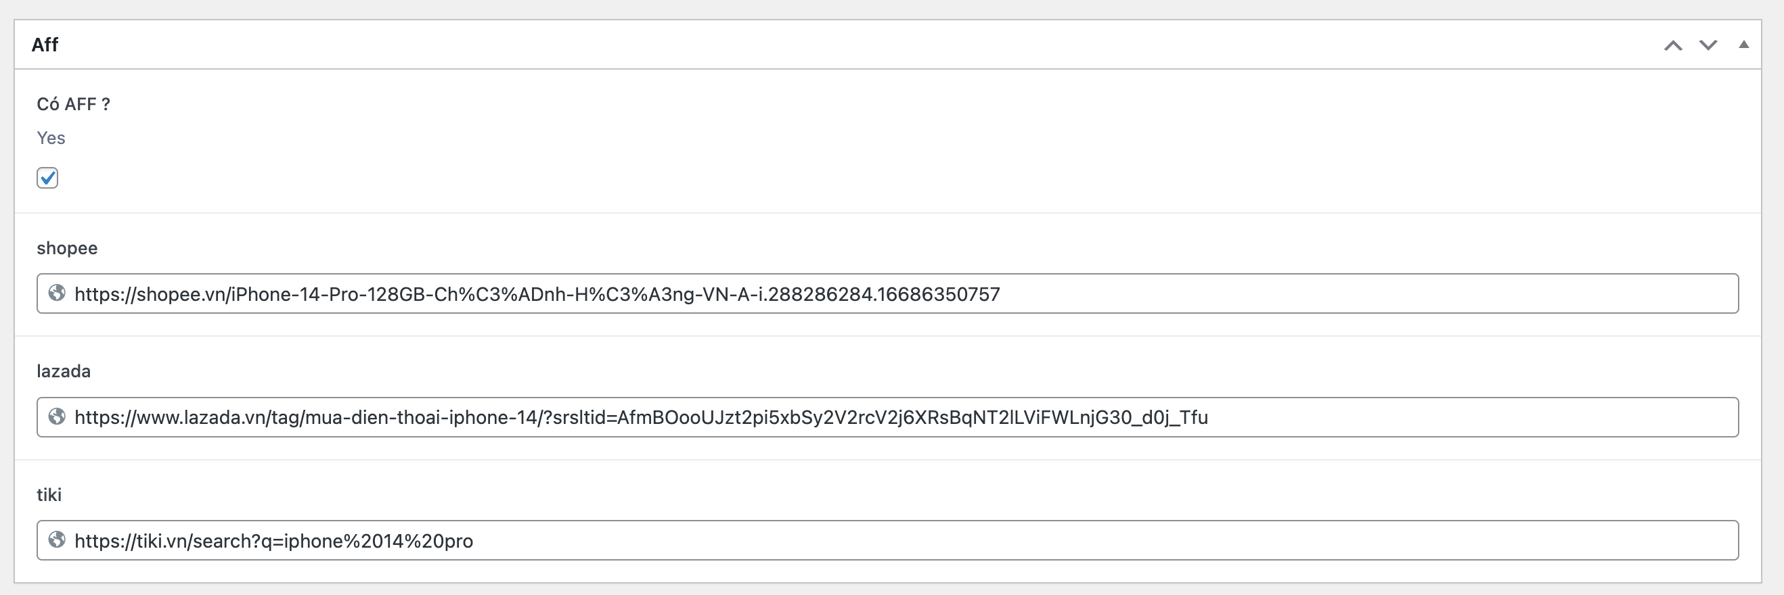
Task: Click the shopee.vn iPhone-14-Pro URL text
Action: (x=537, y=295)
